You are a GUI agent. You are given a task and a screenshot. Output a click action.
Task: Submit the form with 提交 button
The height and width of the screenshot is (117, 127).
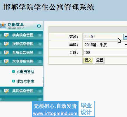(x=88, y=60)
